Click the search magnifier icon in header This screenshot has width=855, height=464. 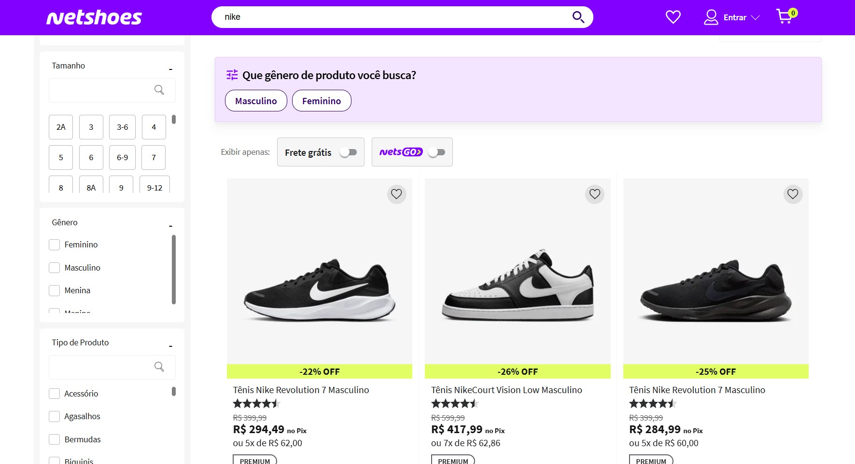coord(578,17)
